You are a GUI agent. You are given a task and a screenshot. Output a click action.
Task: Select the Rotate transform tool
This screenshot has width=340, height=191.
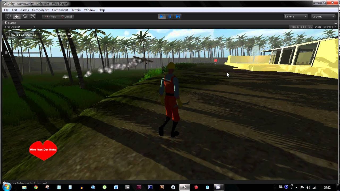pos(25,16)
